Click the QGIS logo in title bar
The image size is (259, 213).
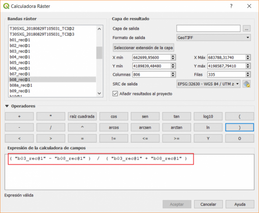(6, 6)
